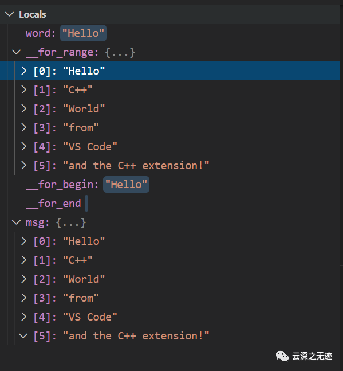The height and width of the screenshot is (371, 343).
Task: Expand [2] "World" under __for_range
Action: [24, 108]
